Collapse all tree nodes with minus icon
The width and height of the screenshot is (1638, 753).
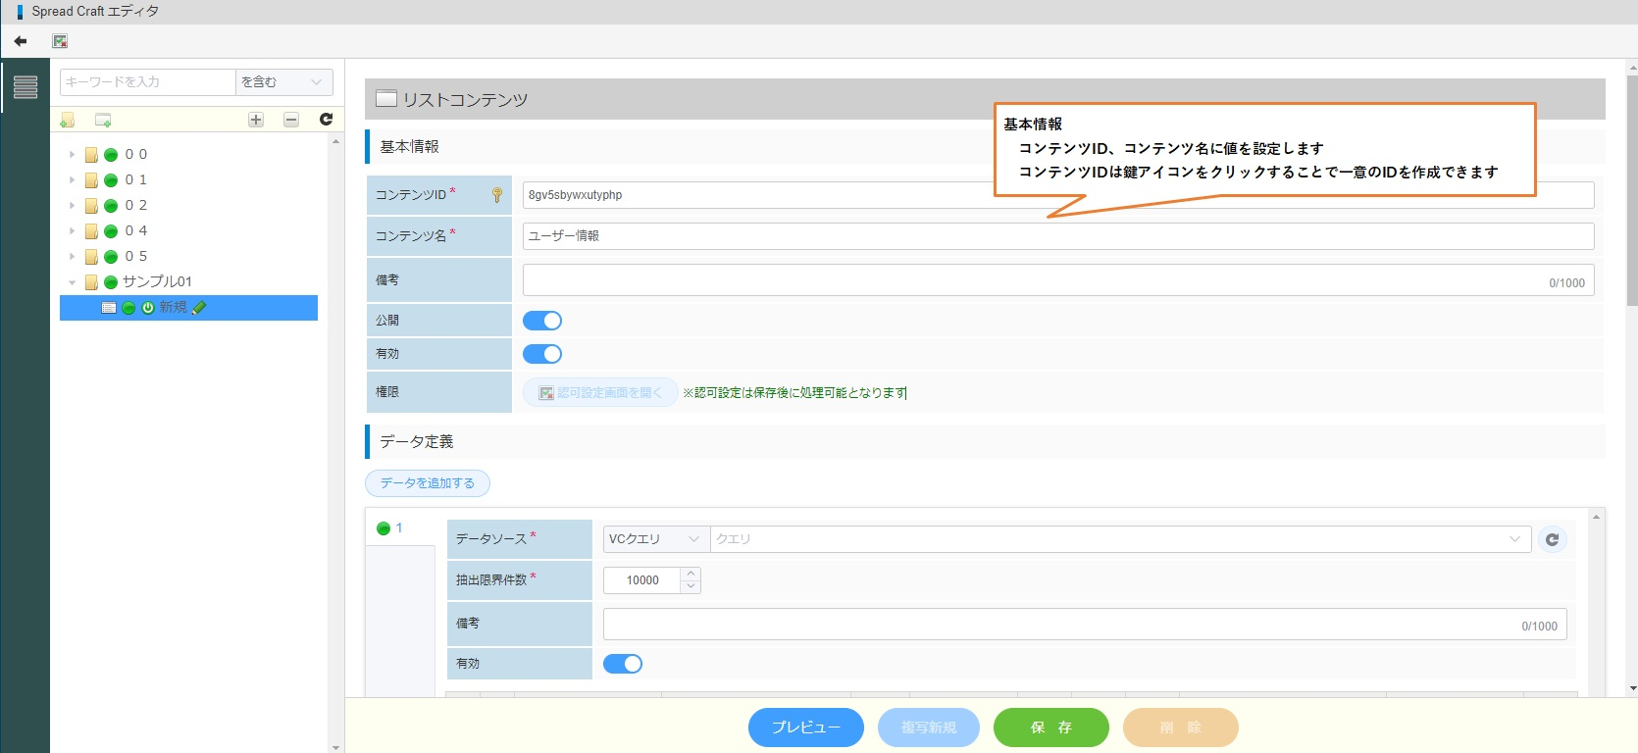[291, 120]
